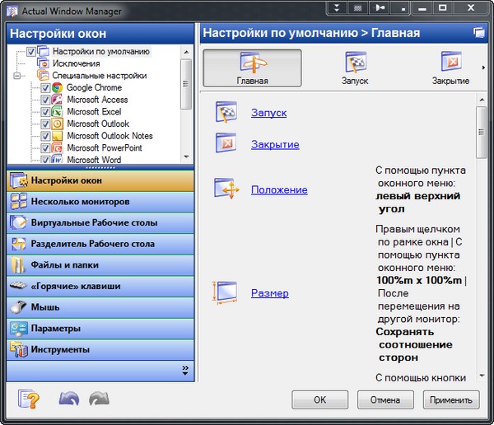
Task: Open the Размер link
Action: coord(270,293)
